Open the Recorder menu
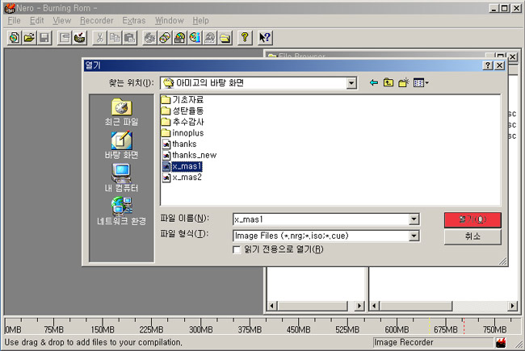This screenshot has height=351, width=525. click(96, 20)
